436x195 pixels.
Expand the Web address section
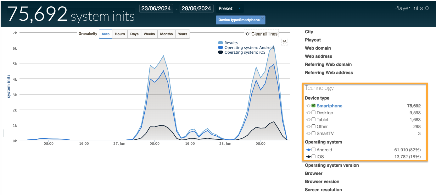point(318,56)
